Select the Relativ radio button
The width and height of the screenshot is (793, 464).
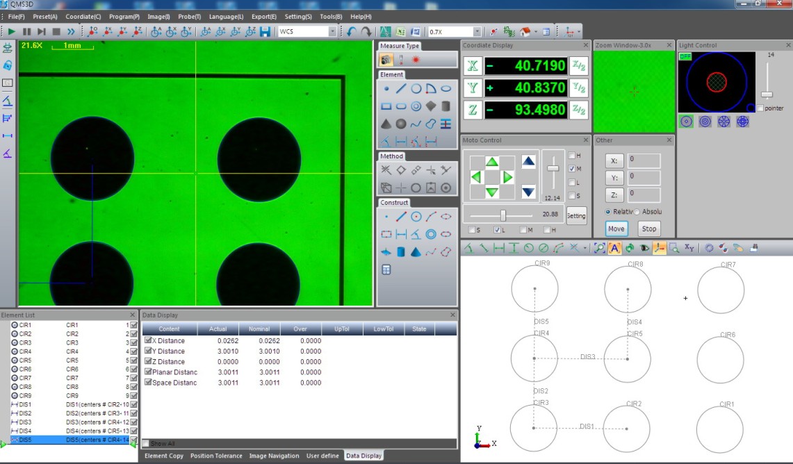608,212
